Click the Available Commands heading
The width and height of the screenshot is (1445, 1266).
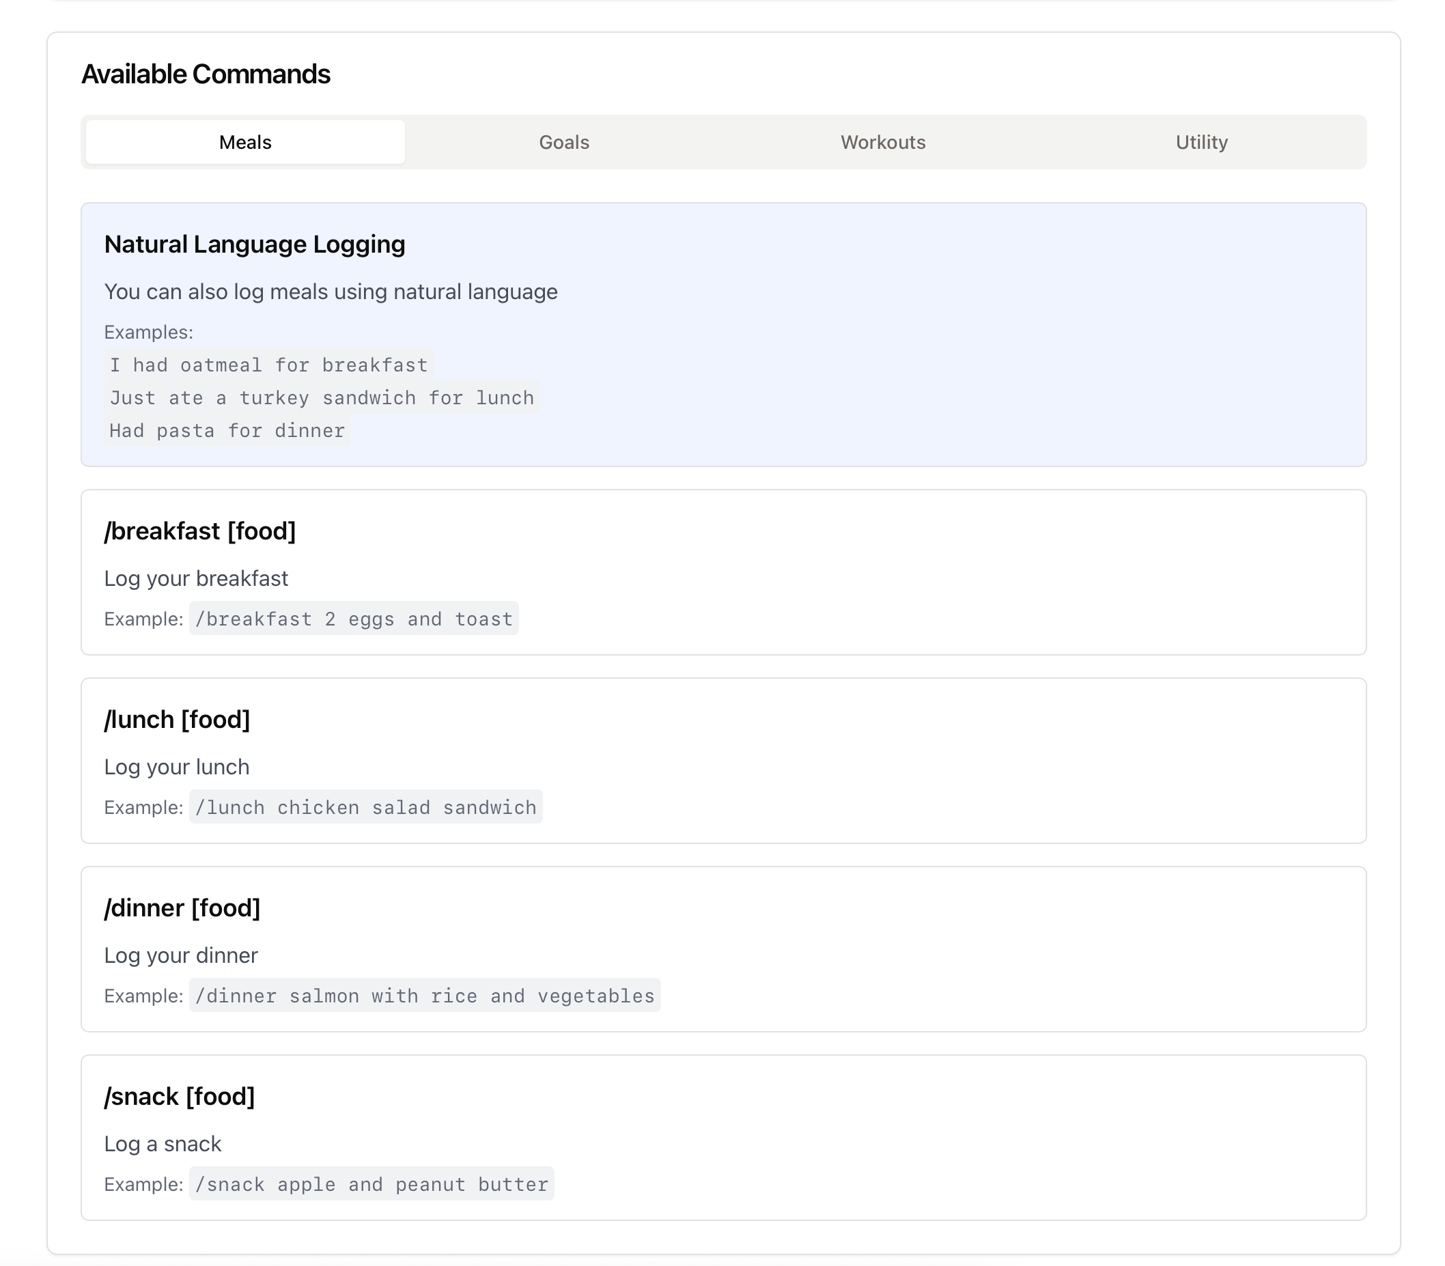[x=206, y=74]
